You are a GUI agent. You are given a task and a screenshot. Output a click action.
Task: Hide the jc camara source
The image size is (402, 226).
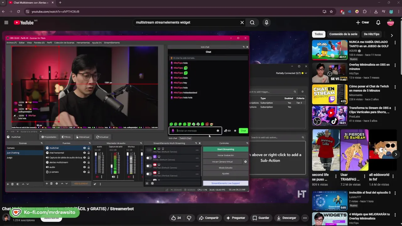coord(84,172)
